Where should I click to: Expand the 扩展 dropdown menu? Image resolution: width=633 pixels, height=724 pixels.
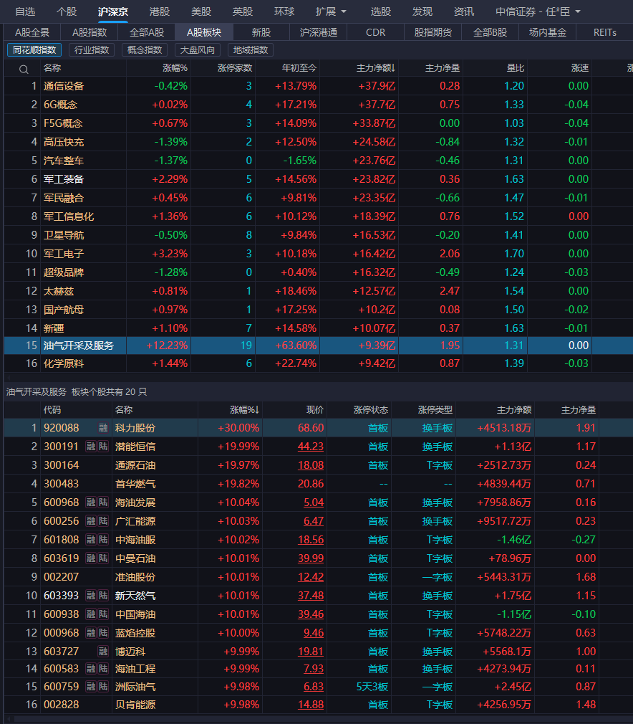pos(331,11)
